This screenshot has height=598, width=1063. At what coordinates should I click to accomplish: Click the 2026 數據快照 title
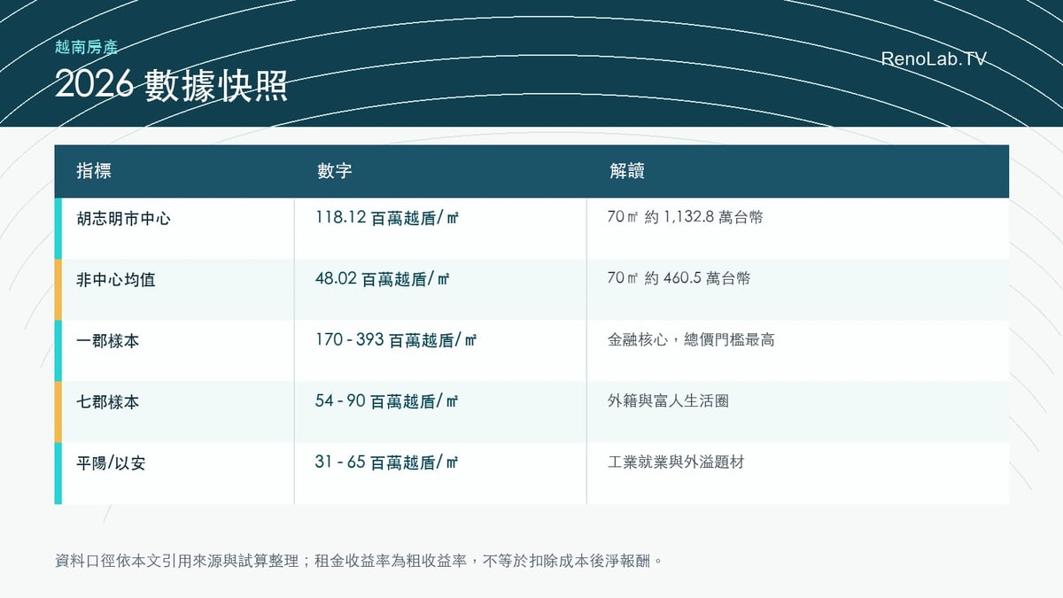[x=171, y=86]
